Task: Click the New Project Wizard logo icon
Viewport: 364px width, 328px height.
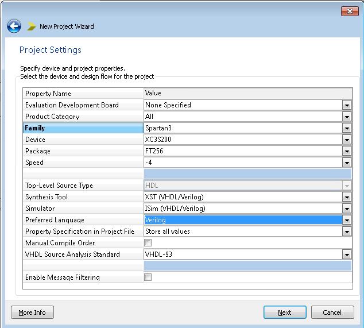Action: click(x=32, y=26)
